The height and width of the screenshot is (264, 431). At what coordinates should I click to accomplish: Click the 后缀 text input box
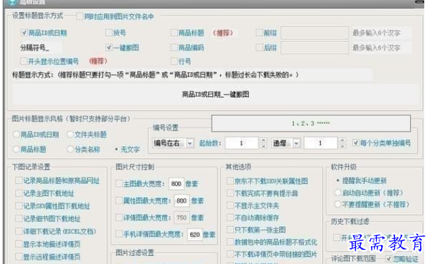[315, 48]
